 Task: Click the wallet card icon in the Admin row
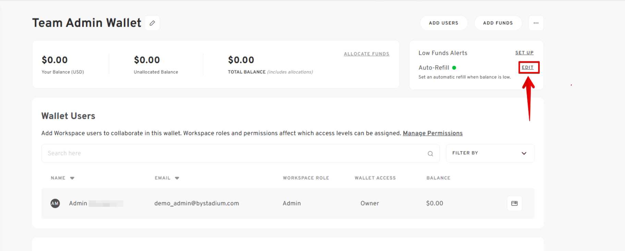tap(514, 203)
